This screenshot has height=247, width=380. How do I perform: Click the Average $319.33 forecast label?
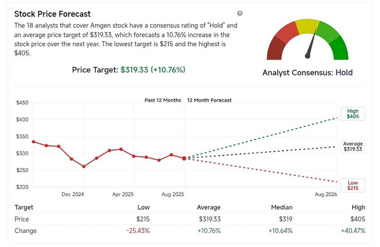coord(352,146)
